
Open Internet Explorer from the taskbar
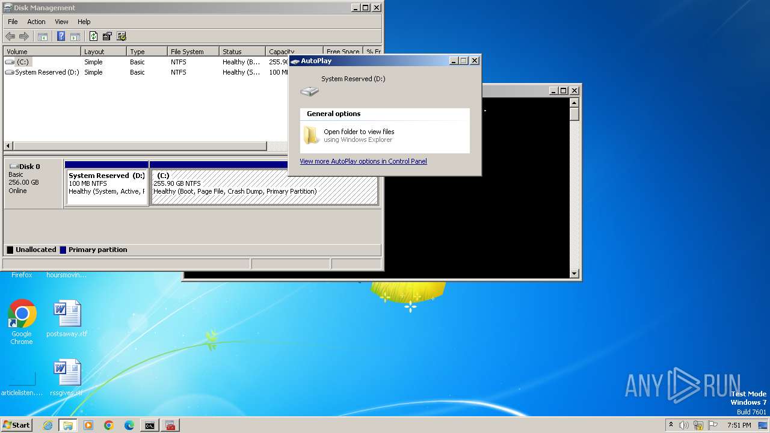tap(48, 425)
